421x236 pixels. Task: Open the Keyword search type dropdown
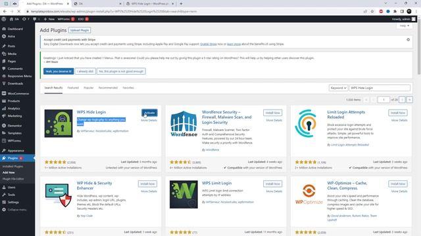(338, 88)
